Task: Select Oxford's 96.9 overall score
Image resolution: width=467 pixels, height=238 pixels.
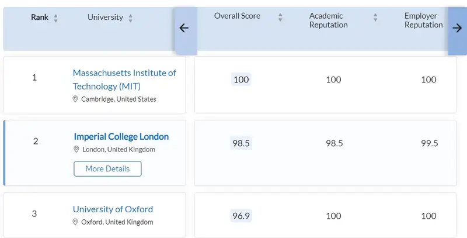Action: pos(241,216)
